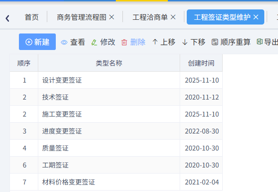
Task: Click the date 2022-08-30
Action: point(202,131)
